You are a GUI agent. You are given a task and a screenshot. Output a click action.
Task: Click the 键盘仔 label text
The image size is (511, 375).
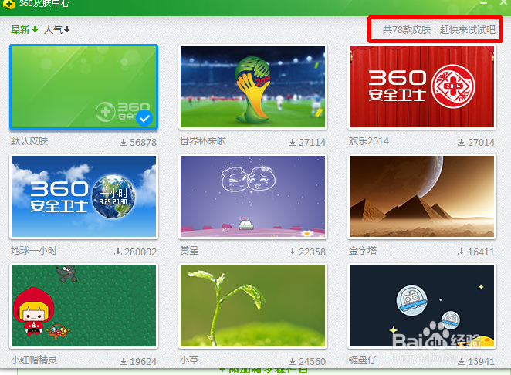pyautogui.click(x=363, y=360)
